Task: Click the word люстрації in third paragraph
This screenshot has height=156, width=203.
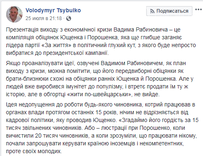Action: tap(114, 128)
